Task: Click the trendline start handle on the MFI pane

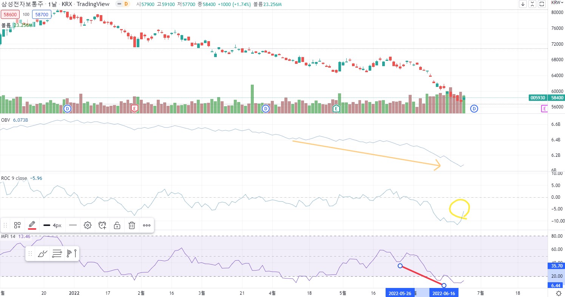Action: click(400, 266)
